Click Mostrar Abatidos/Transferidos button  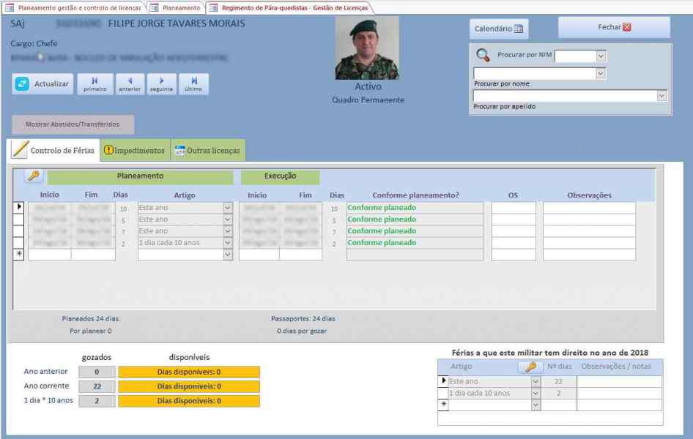click(x=73, y=124)
